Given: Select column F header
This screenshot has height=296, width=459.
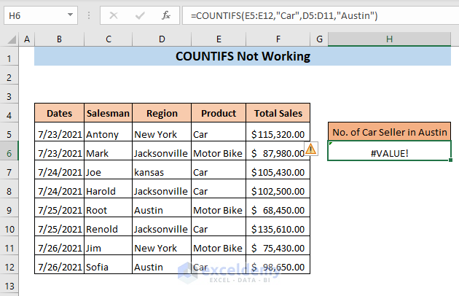Looking at the screenshot, I should (278, 39).
